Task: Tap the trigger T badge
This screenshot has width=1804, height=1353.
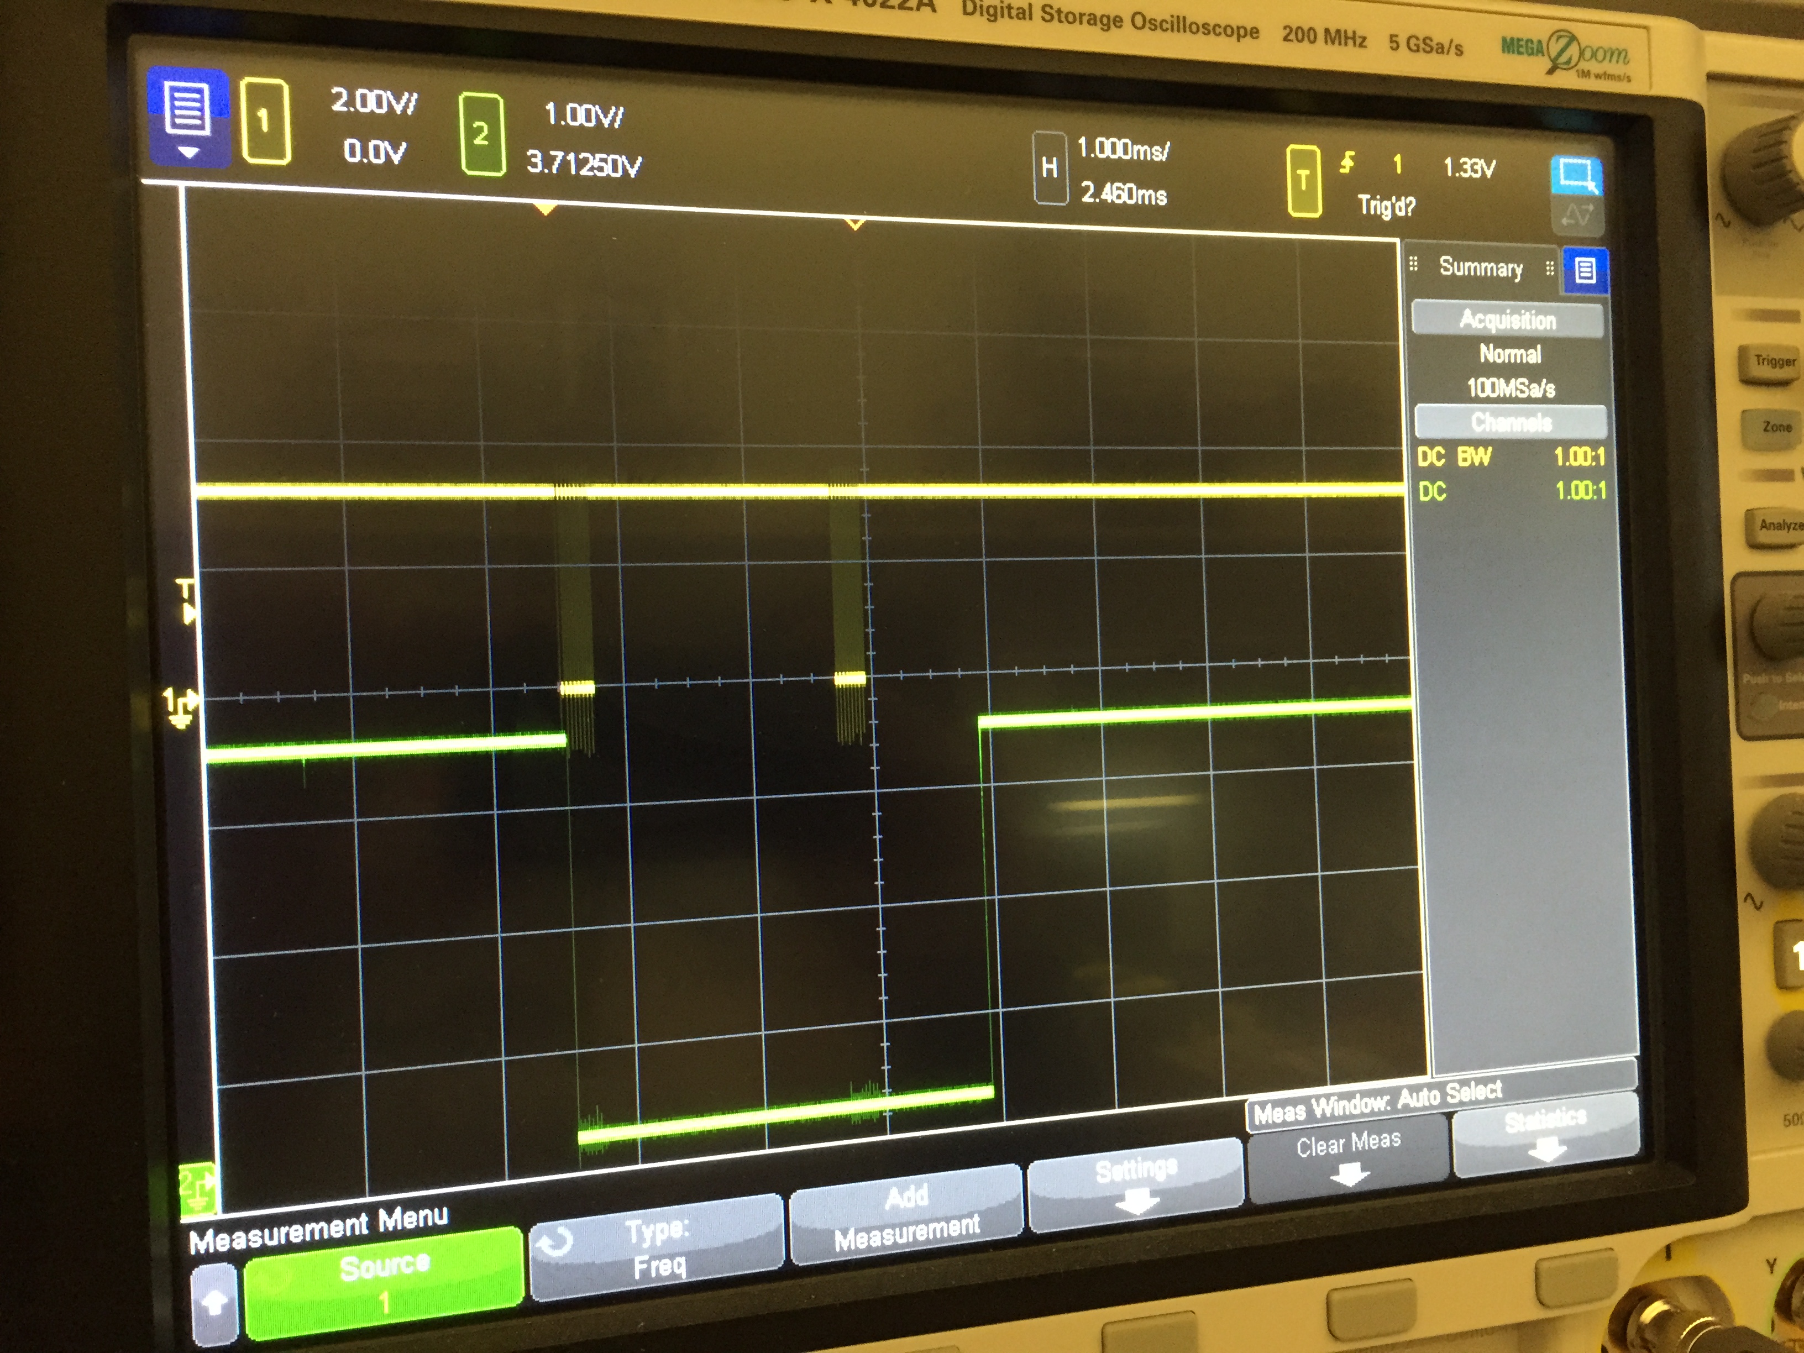Action: (1303, 180)
